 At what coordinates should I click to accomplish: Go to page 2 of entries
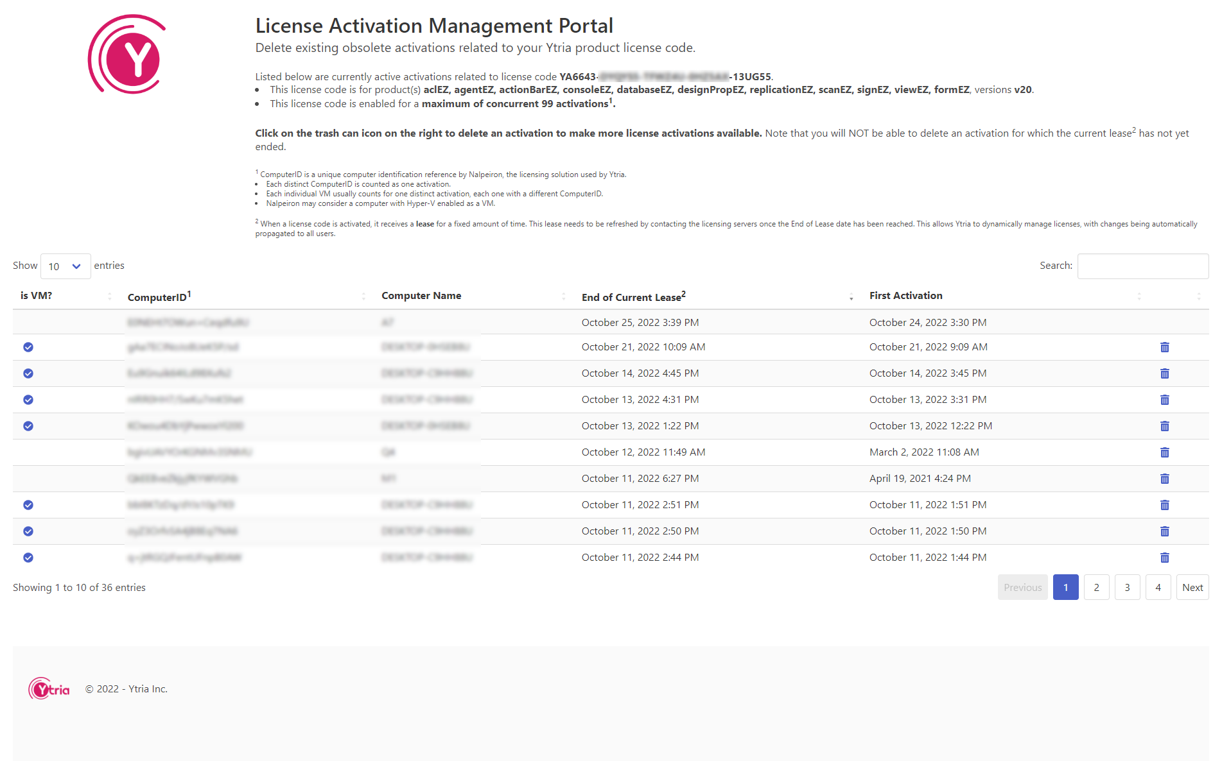pos(1096,587)
